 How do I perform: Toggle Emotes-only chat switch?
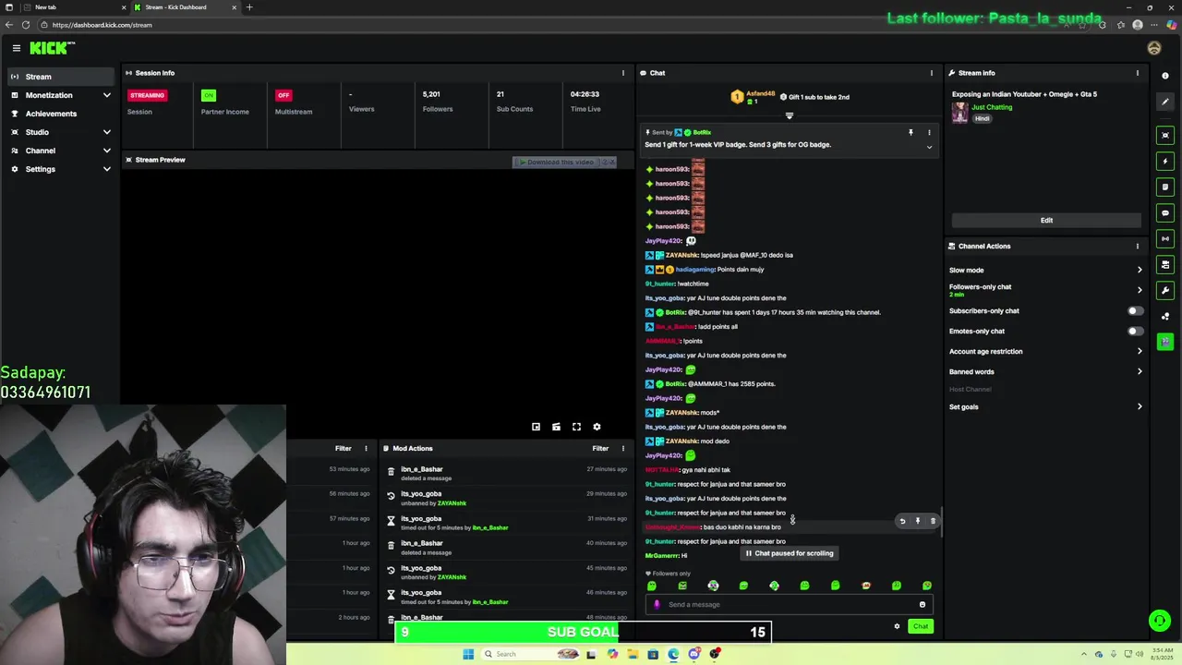[x=1135, y=332]
